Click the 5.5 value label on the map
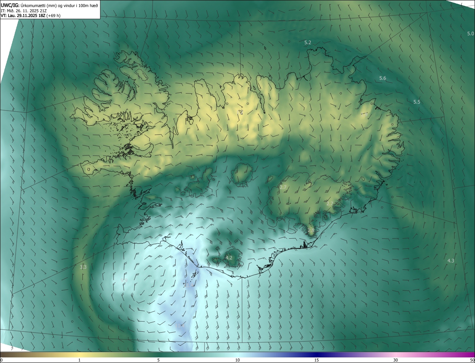The image size is (475, 363). [x=417, y=102]
